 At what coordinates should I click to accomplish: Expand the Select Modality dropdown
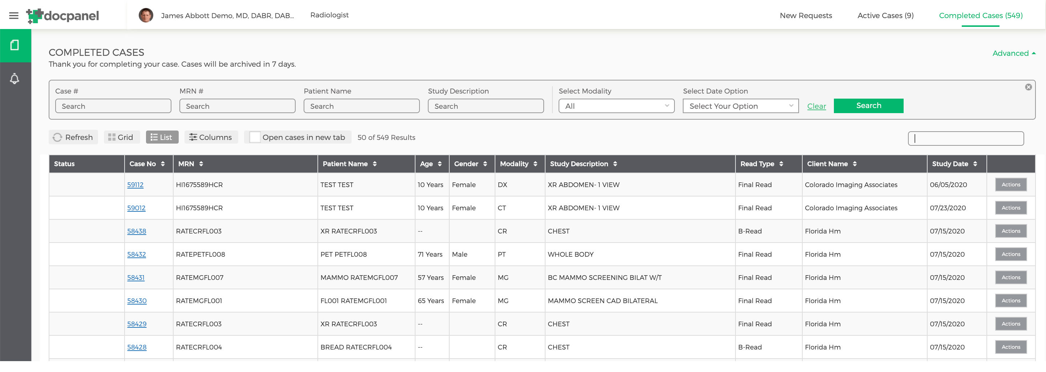coord(616,106)
